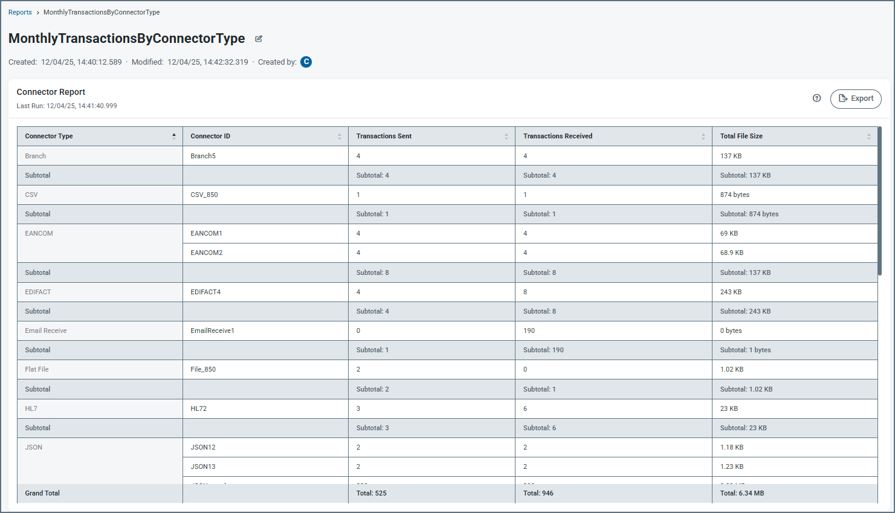Screen dimensions: 895x513
Task: Click the MonthlyTransactionsByConnectorType breadcrumb item
Action: click(102, 12)
